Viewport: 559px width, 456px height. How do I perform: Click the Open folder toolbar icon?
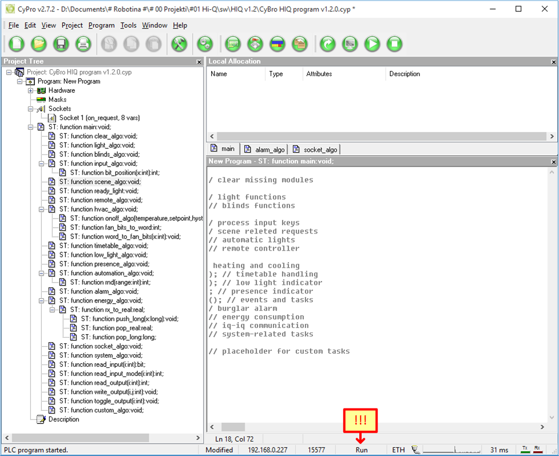tap(39, 43)
